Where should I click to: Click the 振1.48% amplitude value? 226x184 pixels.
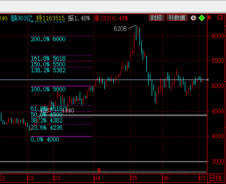[79, 19]
